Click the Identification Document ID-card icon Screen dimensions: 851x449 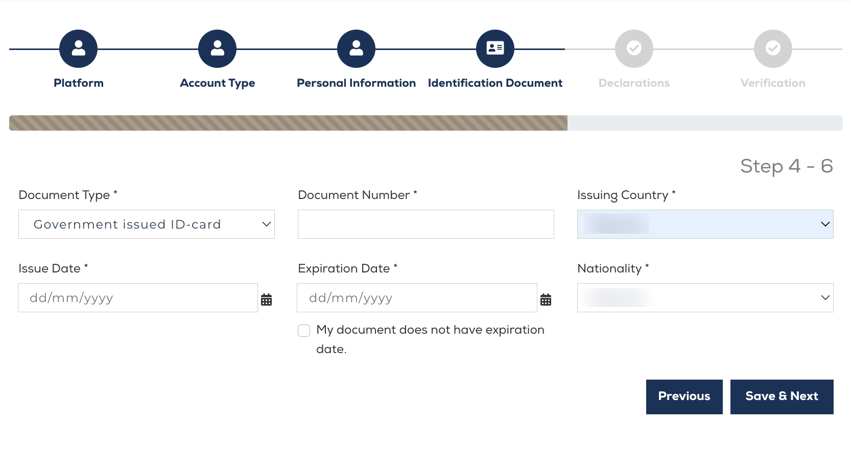coord(495,48)
